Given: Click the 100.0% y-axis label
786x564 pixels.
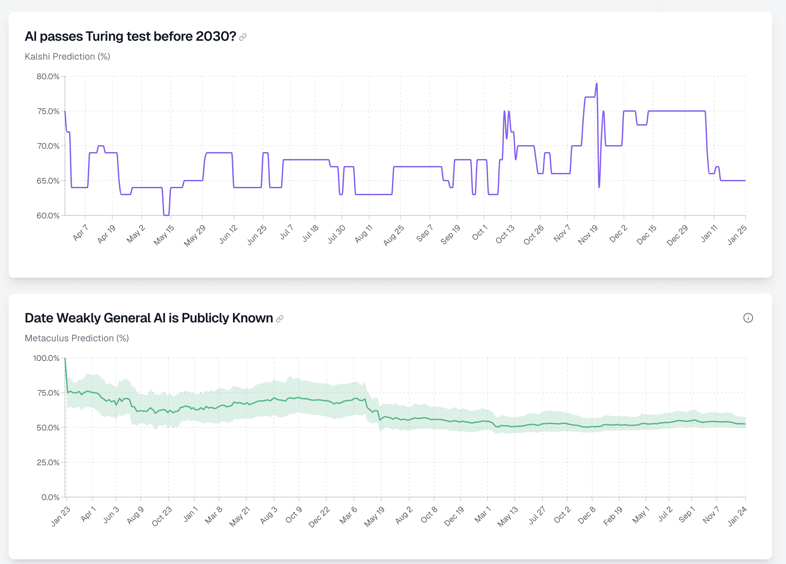Looking at the screenshot, I should pos(46,358).
